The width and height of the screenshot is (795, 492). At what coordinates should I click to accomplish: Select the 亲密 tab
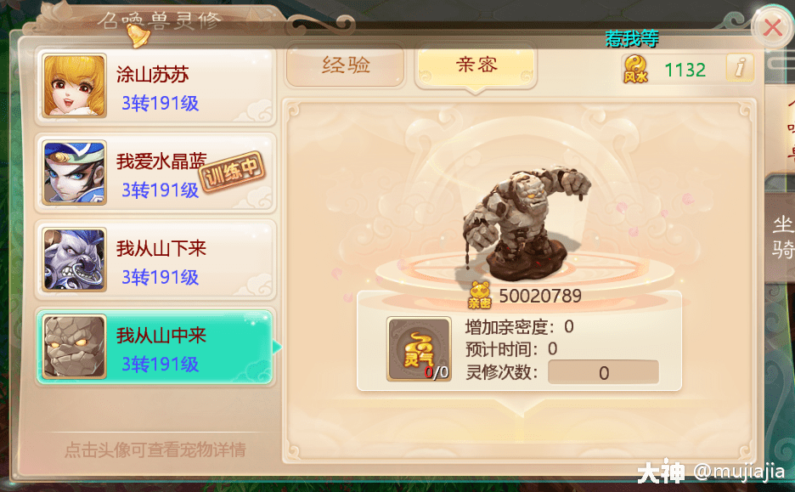tap(476, 66)
